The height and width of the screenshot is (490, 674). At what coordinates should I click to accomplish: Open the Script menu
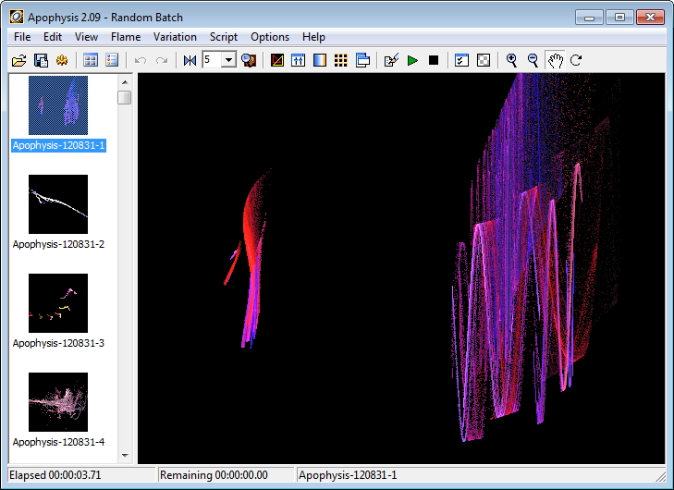pos(224,37)
